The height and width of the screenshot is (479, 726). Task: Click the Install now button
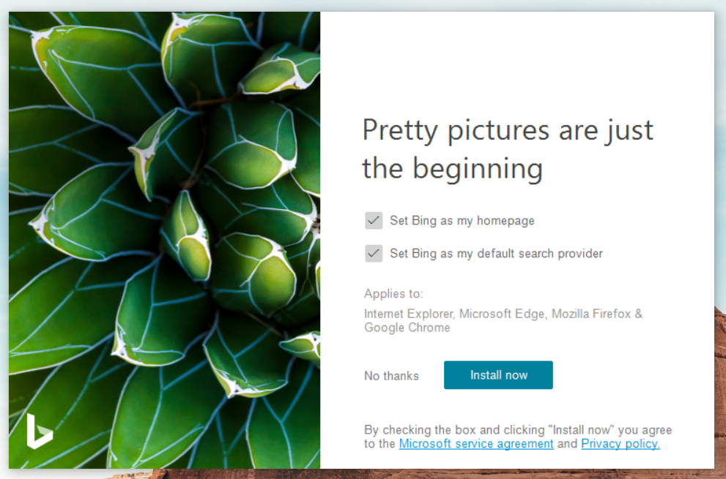click(498, 375)
